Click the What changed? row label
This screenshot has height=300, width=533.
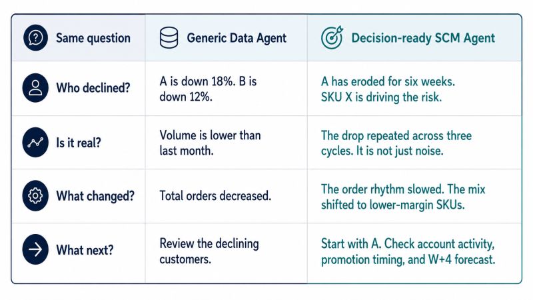(95, 196)
